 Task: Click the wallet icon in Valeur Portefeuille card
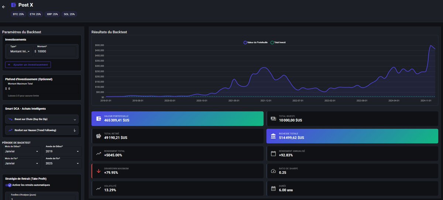tap(99, 119)
